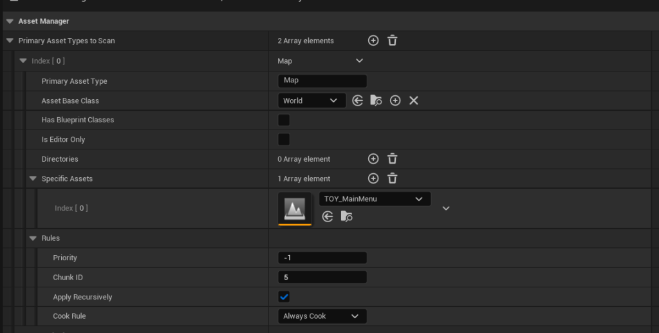659x333 pixels.
Task: Open the World class dropdown
Action: click(x=310, y=100)
